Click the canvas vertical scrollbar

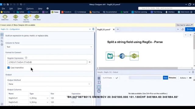[x=194, y=42]
